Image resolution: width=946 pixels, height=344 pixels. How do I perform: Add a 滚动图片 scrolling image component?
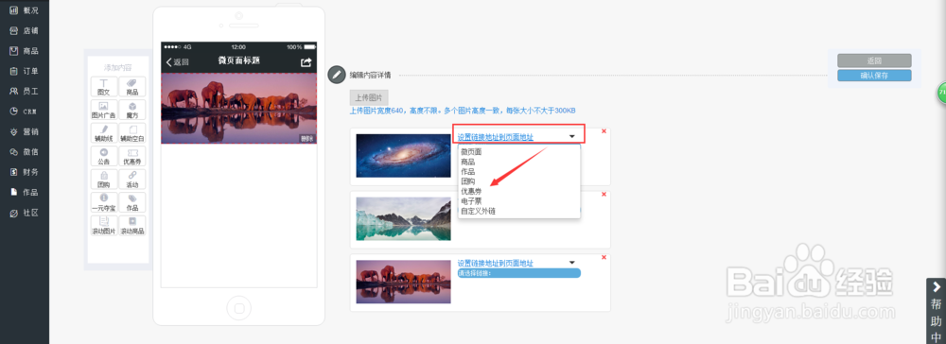pos(104,225)
